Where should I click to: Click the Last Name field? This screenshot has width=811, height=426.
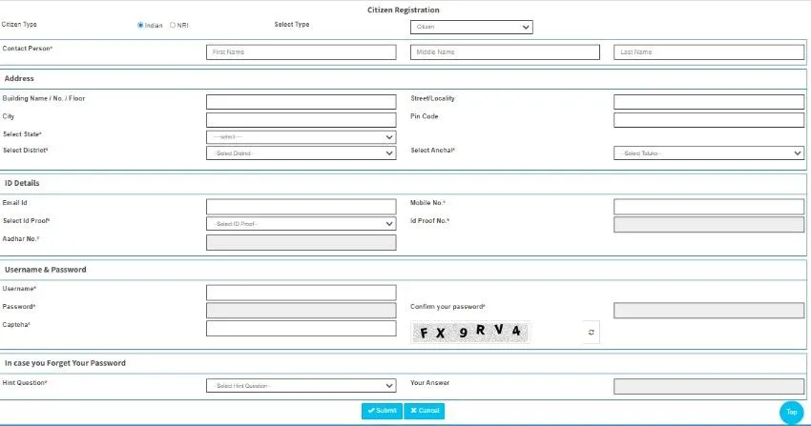point(708,52)
